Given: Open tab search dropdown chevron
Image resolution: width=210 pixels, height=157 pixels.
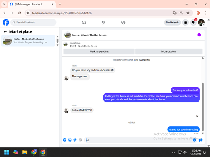Looking at the screenshot, I should tap(4, 4).
